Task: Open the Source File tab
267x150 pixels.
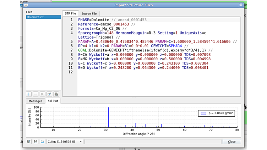Action: (x=89, y=13)
